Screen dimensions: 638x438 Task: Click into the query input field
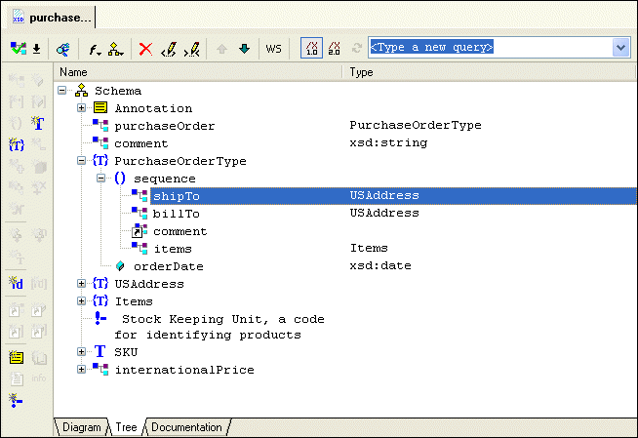[488, 47]
